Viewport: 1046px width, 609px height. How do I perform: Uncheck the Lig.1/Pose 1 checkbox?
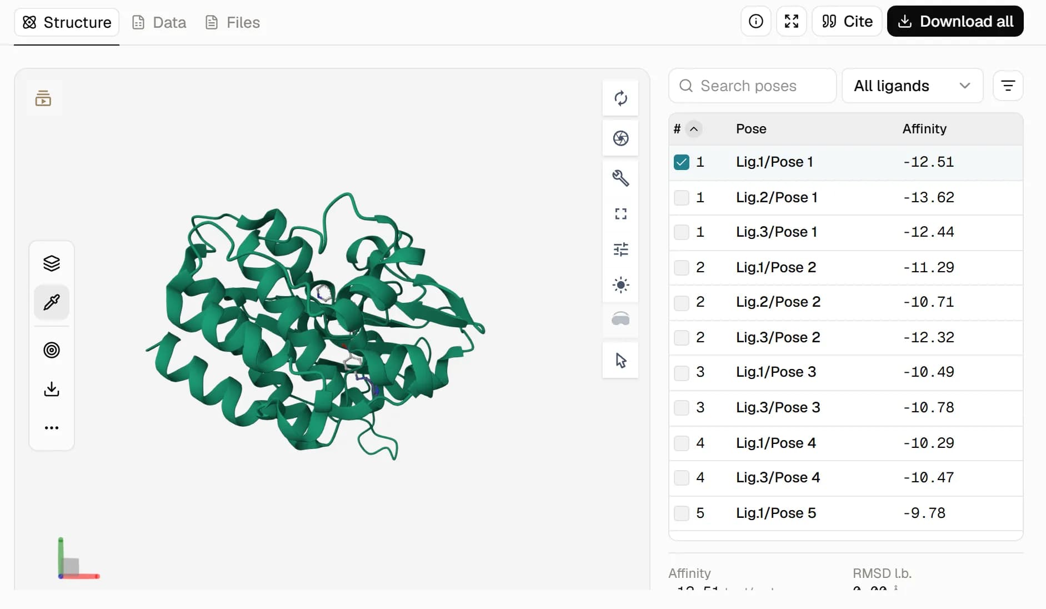[x=682, y=162]
